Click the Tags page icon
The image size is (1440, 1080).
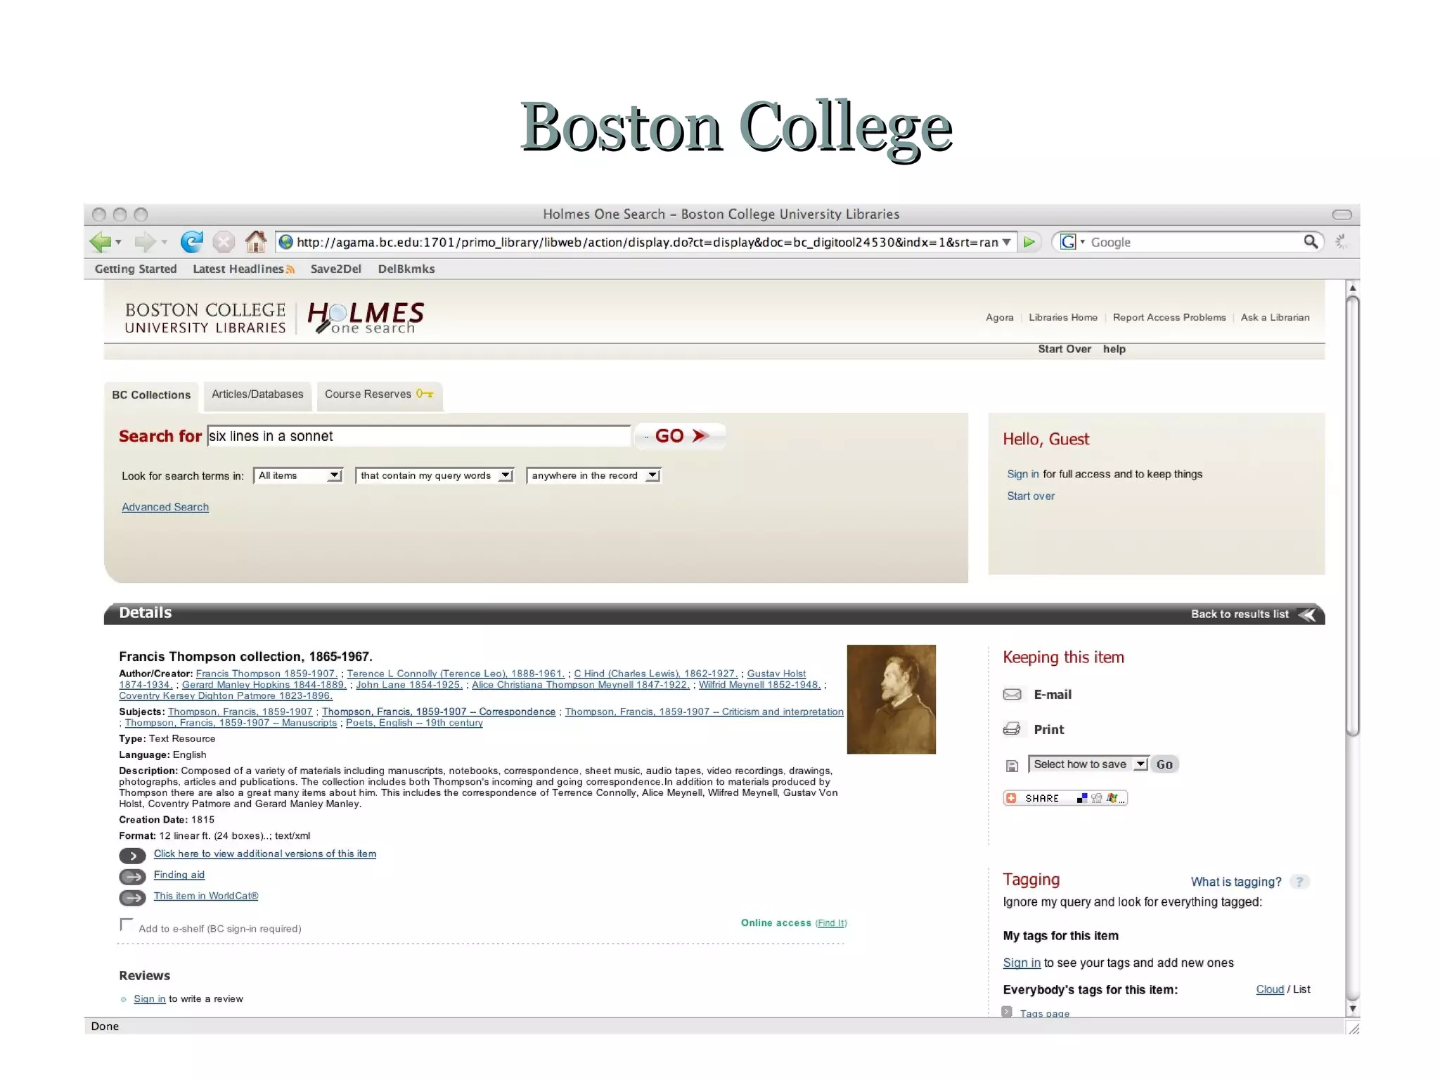tap(1007, 1012)
